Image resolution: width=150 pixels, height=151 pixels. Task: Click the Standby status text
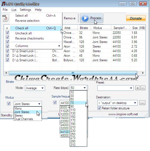[6, 115]
